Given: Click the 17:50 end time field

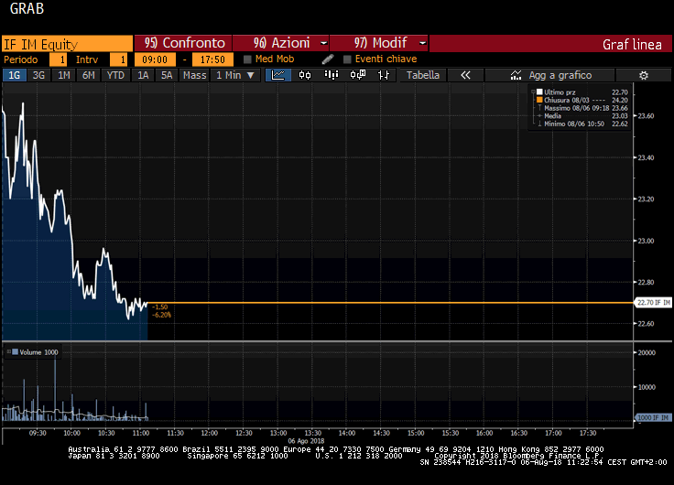Looking at the screenshot, I should (212, 59).
